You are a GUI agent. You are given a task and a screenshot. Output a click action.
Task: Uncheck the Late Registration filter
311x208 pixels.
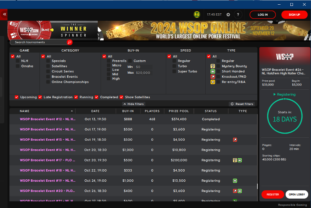[40, 97]
